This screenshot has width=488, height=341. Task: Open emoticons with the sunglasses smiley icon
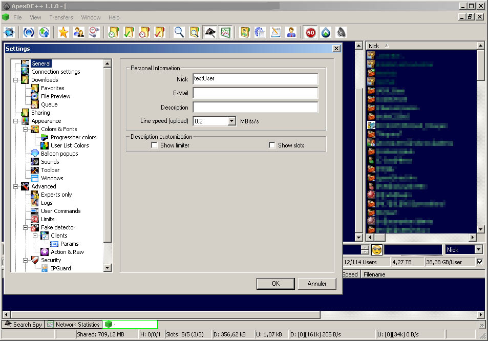click(376, 250)
